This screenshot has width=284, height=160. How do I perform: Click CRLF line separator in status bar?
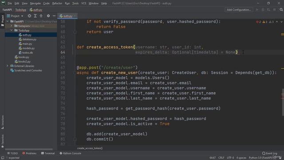pyautogui.click(x=221, y=158)
